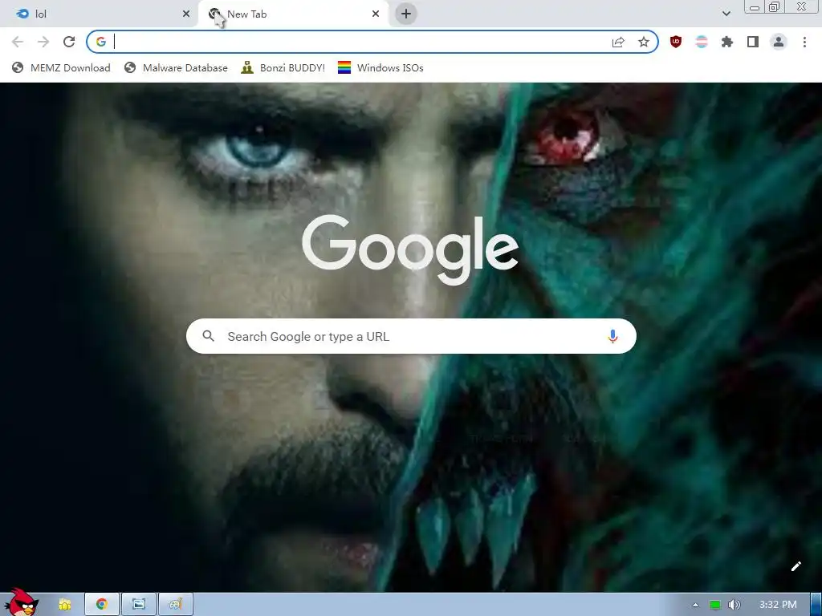
Task: Click the 3:32 PM clock
Action: [778, 605]
